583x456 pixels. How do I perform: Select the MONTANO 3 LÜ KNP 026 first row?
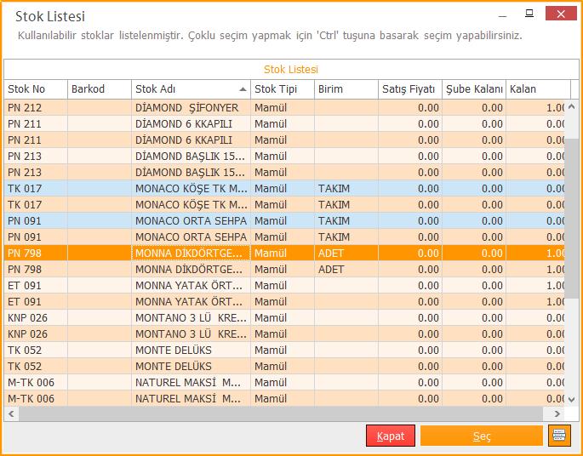pos(187,318)
